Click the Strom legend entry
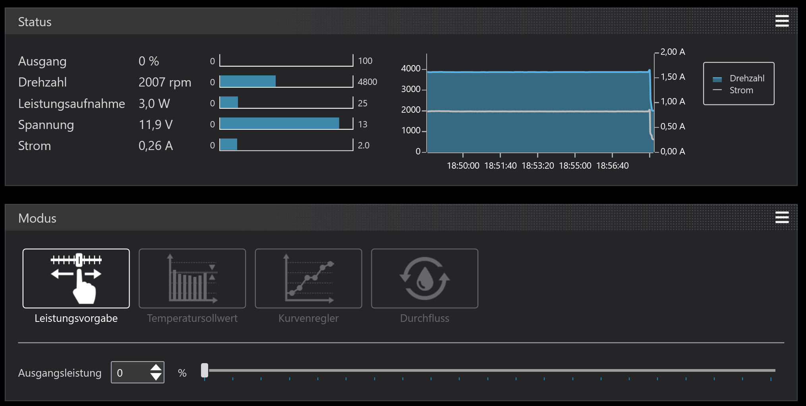The image size is (806, 406). (733, 90)
